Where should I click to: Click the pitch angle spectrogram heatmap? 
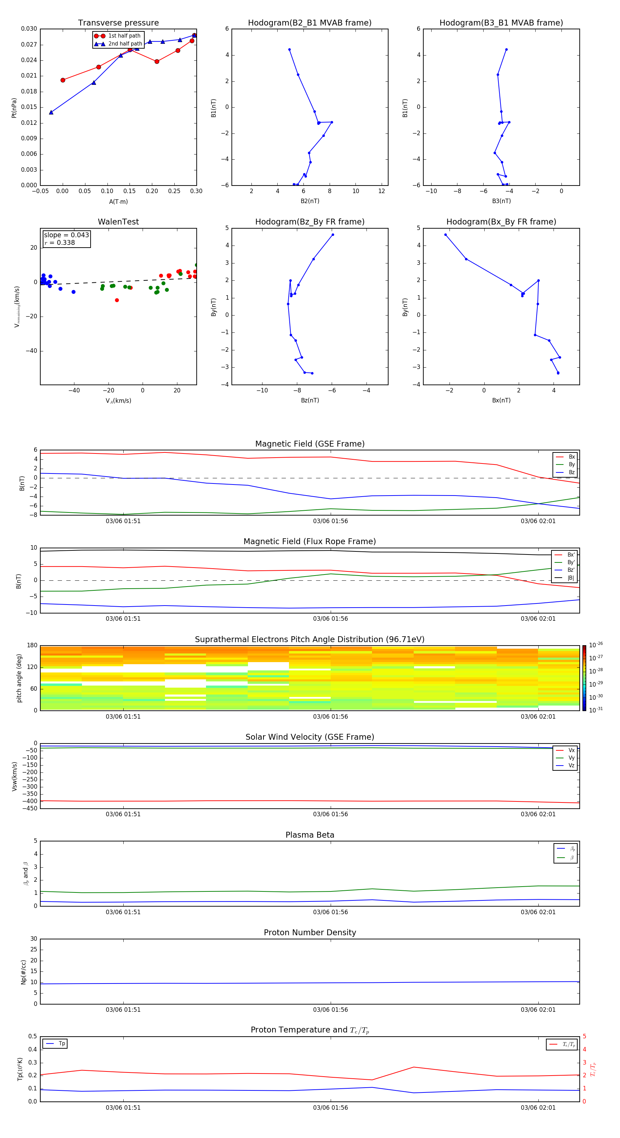[310, 678]
